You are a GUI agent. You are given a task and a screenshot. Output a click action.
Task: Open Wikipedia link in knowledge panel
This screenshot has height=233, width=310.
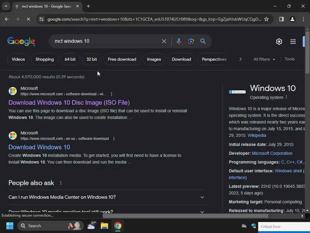257,135
